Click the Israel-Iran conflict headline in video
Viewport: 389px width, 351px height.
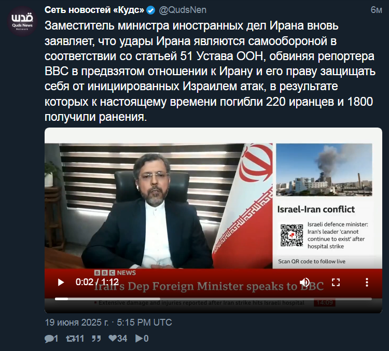(x=316, y=209)
